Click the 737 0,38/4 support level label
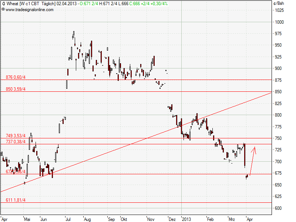The image size is (296, 222). click(x=16, y=141)
